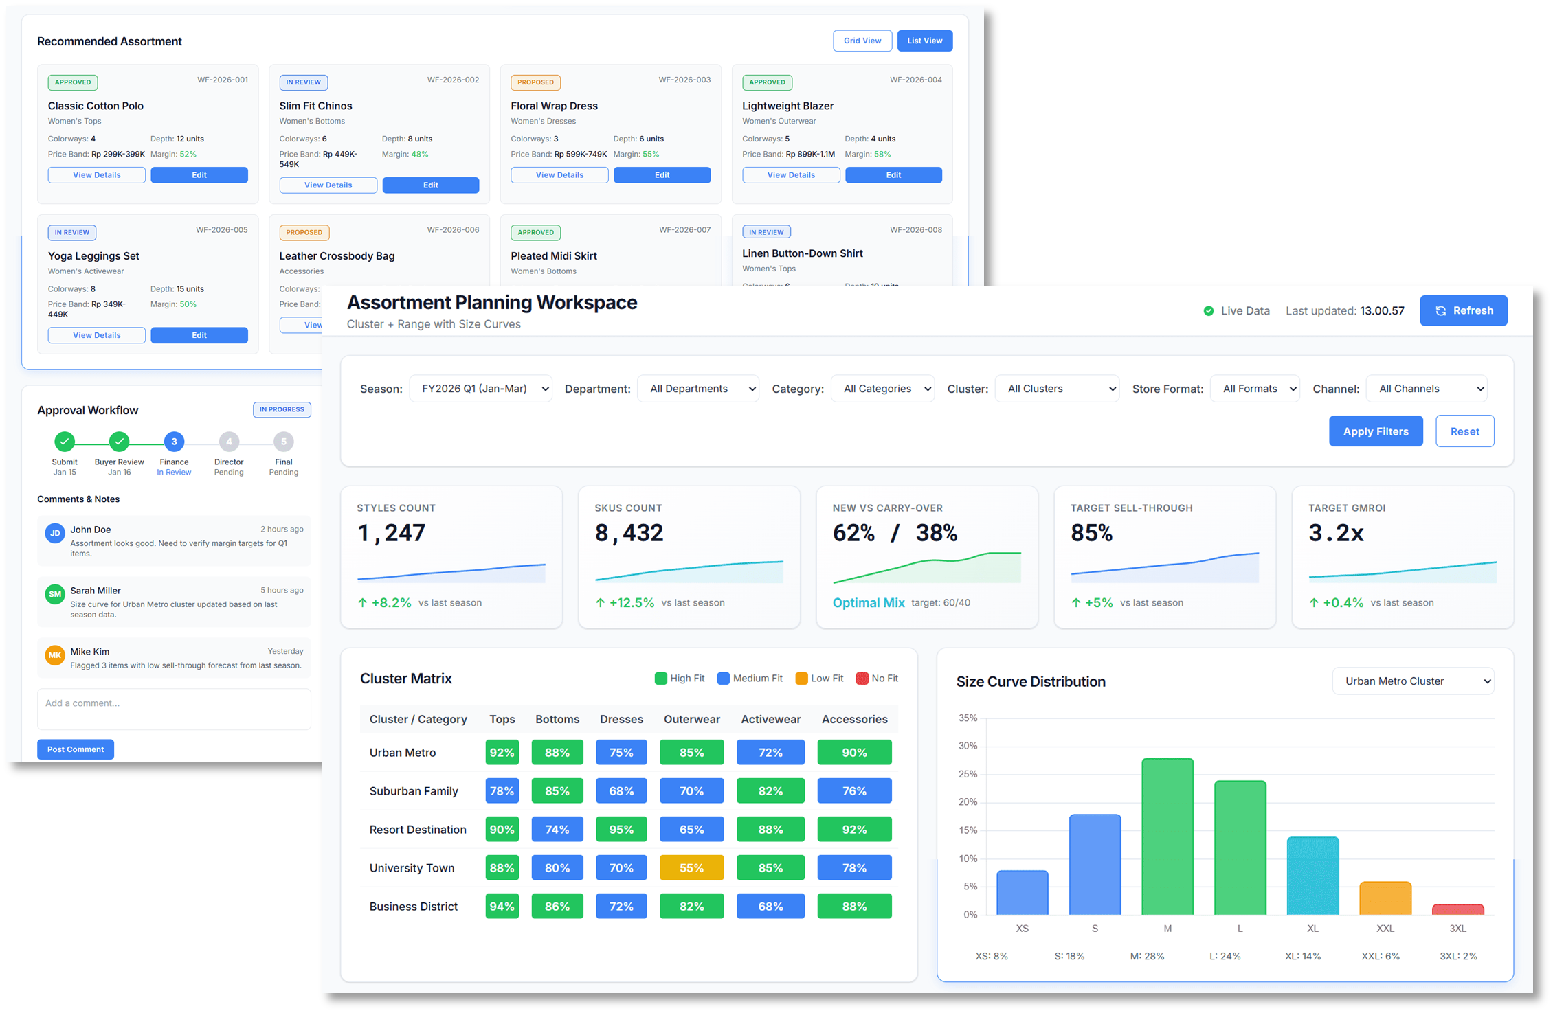Click Finance workflow step 3 circle
This screenshot has height=1013, width=1553.
pyautogui.click(x=174, y=442)
